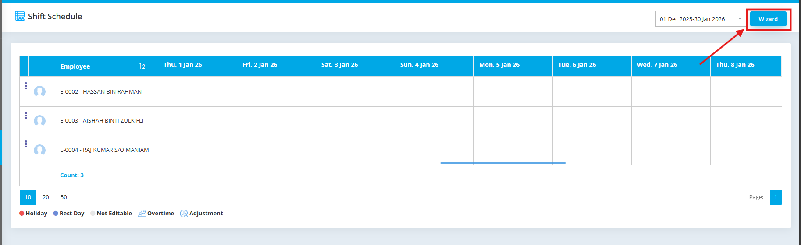This screenshot has height=245, width=801.
Task: Sort by the Employee column header
Action: [x=104, y=66]
